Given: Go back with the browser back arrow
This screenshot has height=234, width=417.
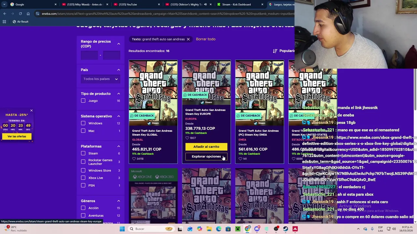Looking at the screenshot, I should [5, 14].
